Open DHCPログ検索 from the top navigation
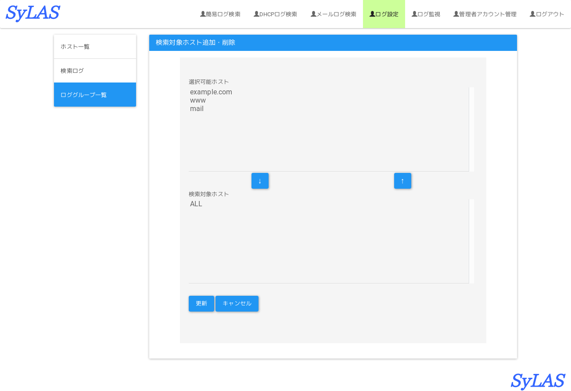Image resolution: width=571 pixels, height=391 pixels. click(x=276, y=14)
